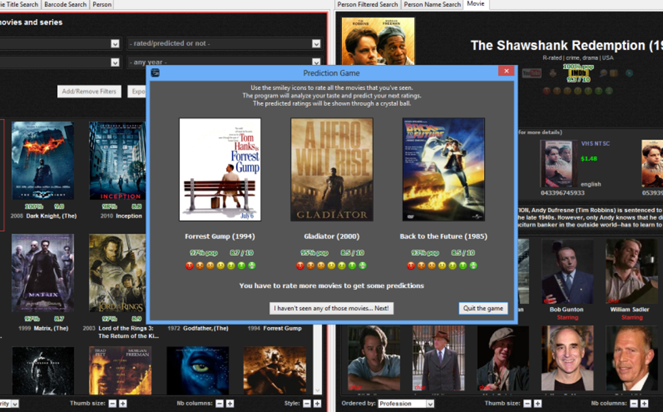The height and width of the screenshot is (412, 663).
Task: Rate Forrest Gump with the green grinning smiley
Action: pos(252,266)
